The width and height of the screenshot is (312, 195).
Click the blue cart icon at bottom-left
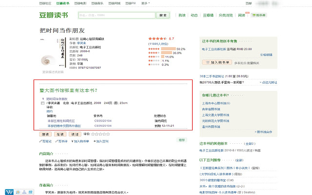coord(9,192)
